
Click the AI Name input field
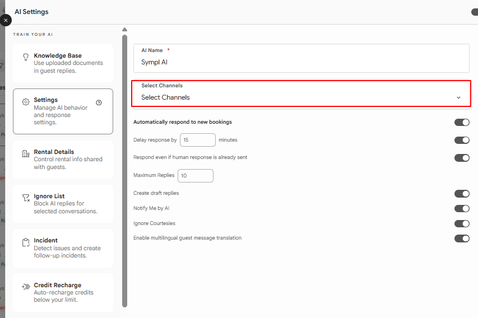pos(301,58)
